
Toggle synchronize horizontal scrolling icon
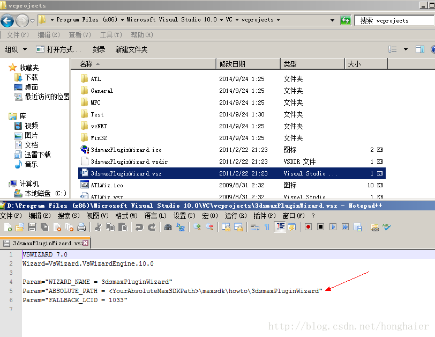(x=238, y=227)
